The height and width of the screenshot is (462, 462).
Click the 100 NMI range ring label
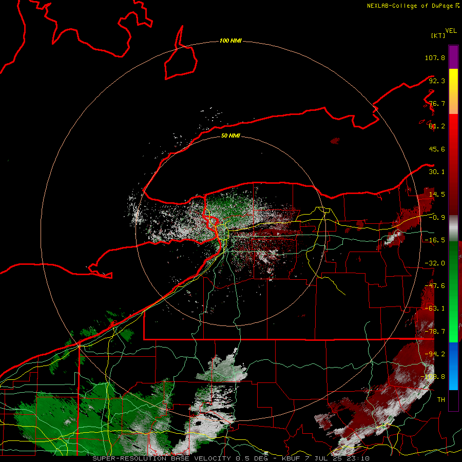230,41
